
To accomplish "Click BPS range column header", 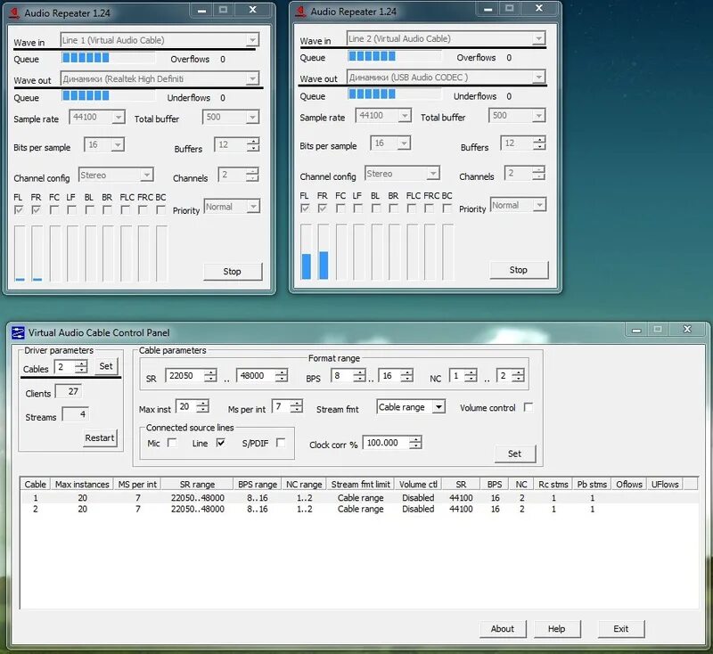I will tap(258, 484).
